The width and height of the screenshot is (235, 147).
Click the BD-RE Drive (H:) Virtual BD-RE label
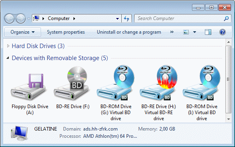[159, 112]
